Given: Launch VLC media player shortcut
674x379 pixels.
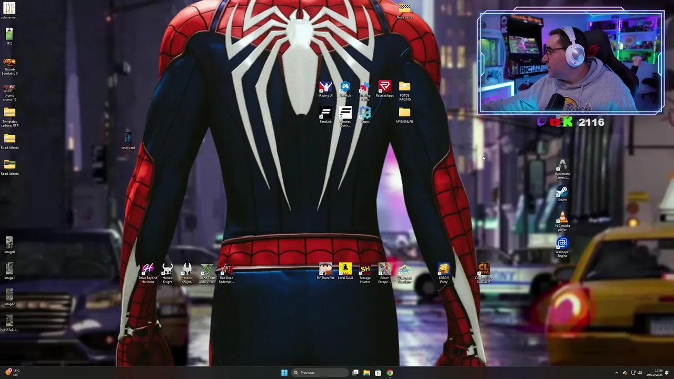Looking at the screenshot, I should coord(562,222).
